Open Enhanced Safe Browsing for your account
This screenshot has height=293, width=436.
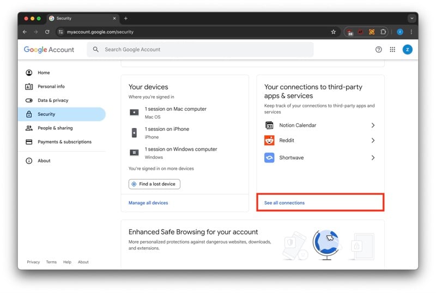[x=193, y=232]
